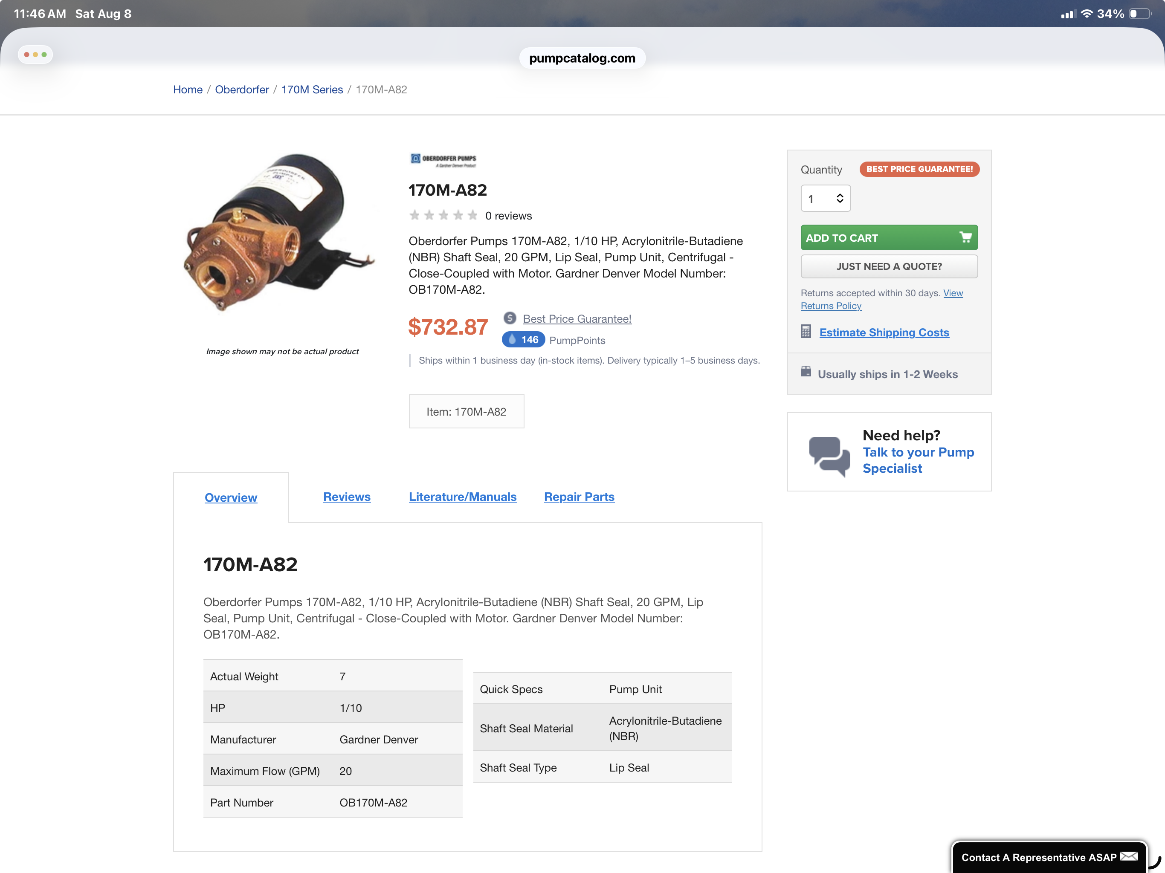Screen dimensions: 1165x873
Task: Click the Shaft Seal Type label
Action: (x=518, y=767)
